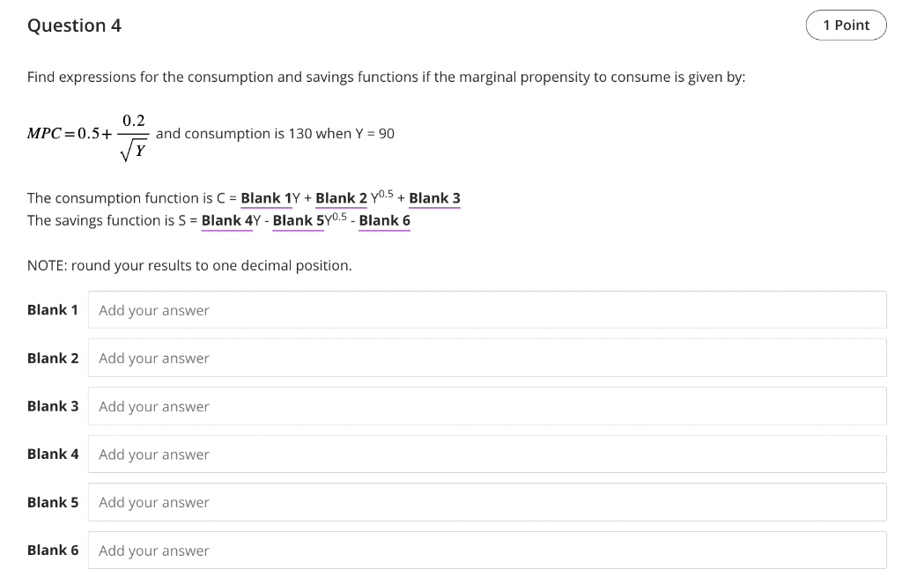
Task: Click the 1 Point badge
Action: click(846, 25)
